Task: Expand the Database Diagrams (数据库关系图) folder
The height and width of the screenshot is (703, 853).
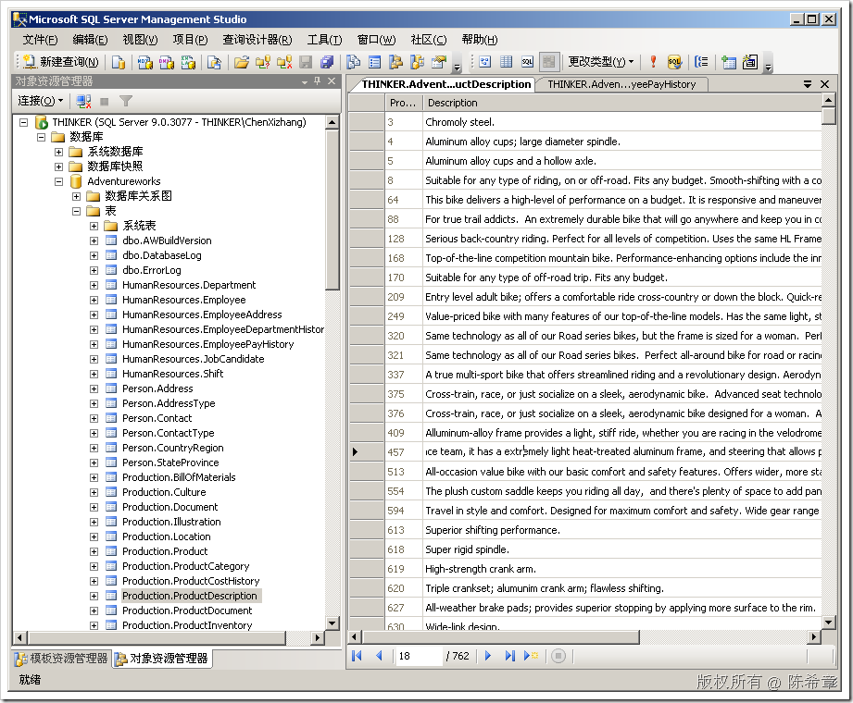Action: pos(76,196)
